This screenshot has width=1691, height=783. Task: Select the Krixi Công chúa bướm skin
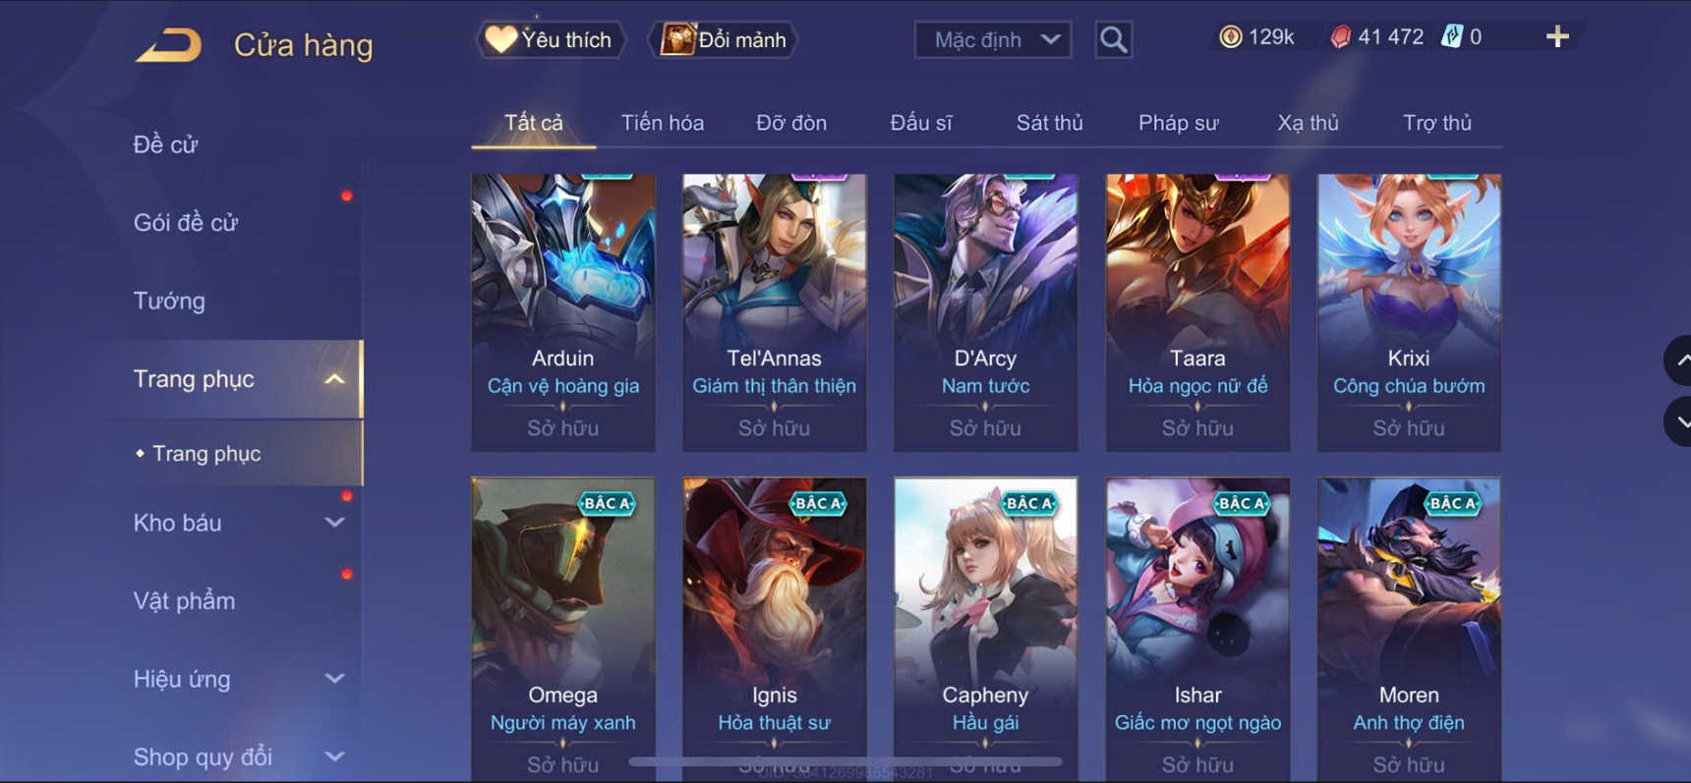[1409, 312]
